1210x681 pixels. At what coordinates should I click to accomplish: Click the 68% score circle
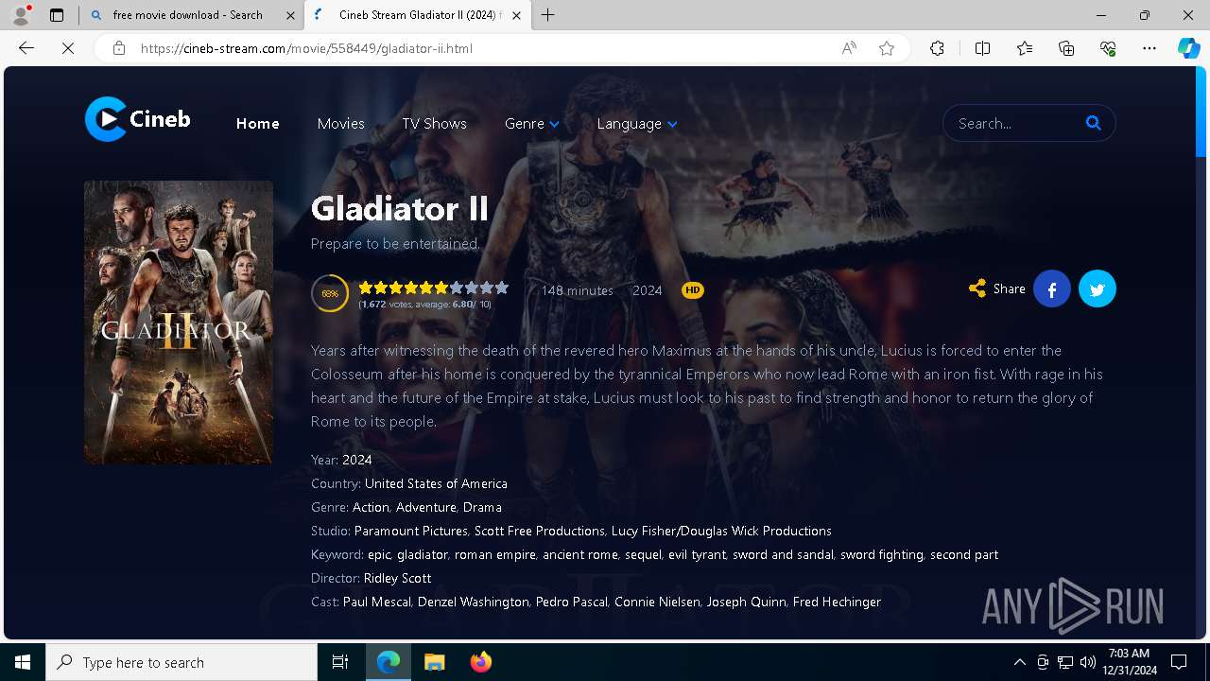(330, 293)
